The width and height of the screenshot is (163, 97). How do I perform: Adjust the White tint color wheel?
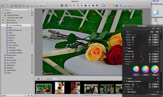click(x=155, y=69)
